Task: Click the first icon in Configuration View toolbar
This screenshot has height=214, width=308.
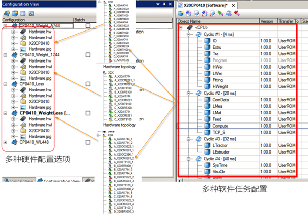Action: [x=5, y=12]
